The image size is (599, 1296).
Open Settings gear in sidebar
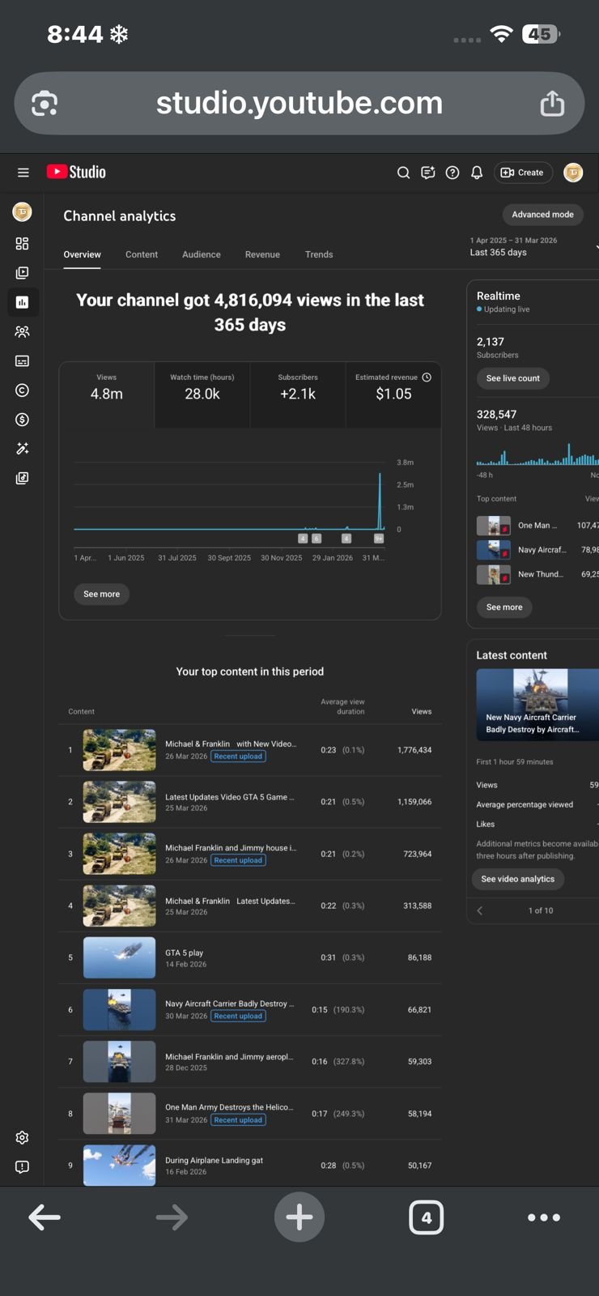pyautogui.click(x=22, y=1138)
